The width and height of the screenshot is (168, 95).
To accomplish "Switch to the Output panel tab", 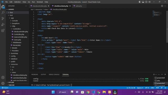I will click(x=43, y=74).
